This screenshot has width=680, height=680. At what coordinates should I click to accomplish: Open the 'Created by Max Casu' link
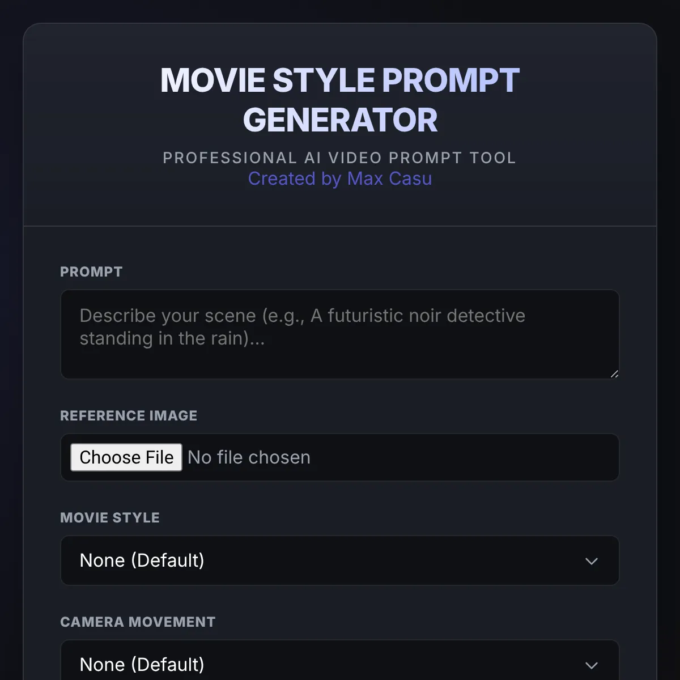click(339, 178)
